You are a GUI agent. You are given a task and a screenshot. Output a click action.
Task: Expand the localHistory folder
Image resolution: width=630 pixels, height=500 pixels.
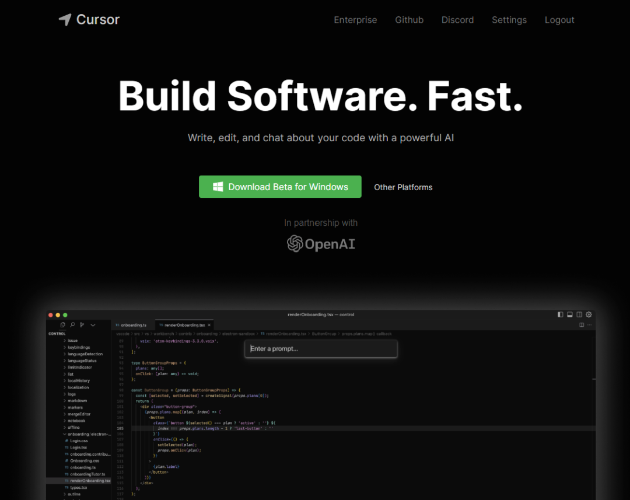76,380
